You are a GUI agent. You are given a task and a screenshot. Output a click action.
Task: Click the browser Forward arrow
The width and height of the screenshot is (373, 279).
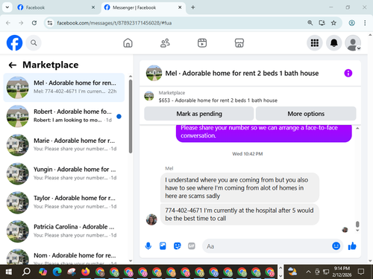[x=21, y=23]
